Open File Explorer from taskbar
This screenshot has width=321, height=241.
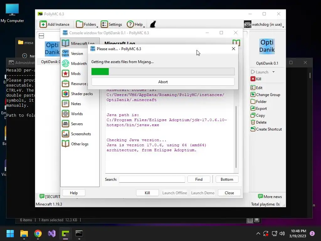click(x=24, y=233)
